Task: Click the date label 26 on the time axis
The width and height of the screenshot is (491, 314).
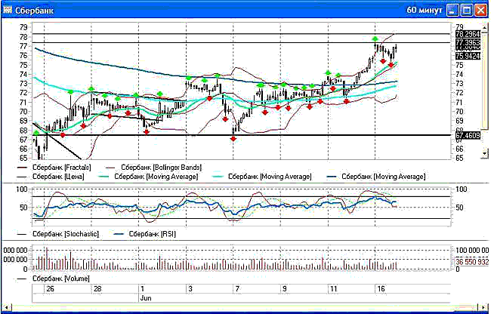Action: pyautogui.click(x=50, y=288)
